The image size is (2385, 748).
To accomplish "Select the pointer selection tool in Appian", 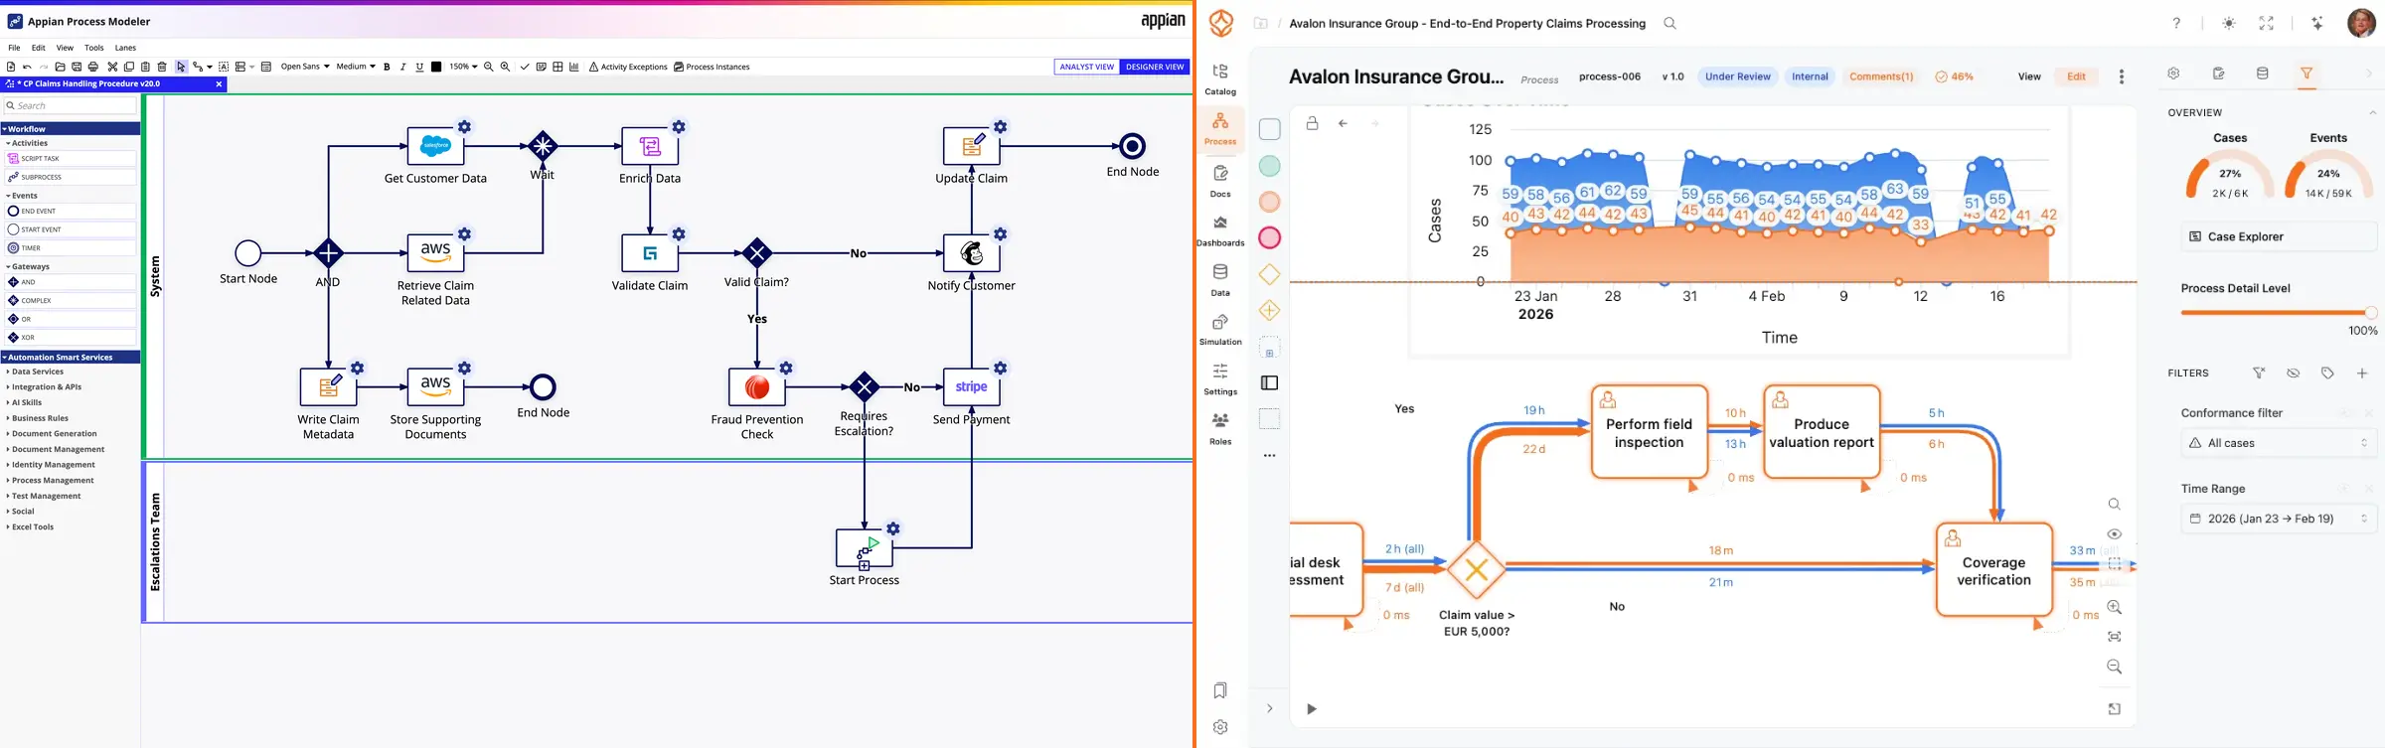I will click(181, 68).
